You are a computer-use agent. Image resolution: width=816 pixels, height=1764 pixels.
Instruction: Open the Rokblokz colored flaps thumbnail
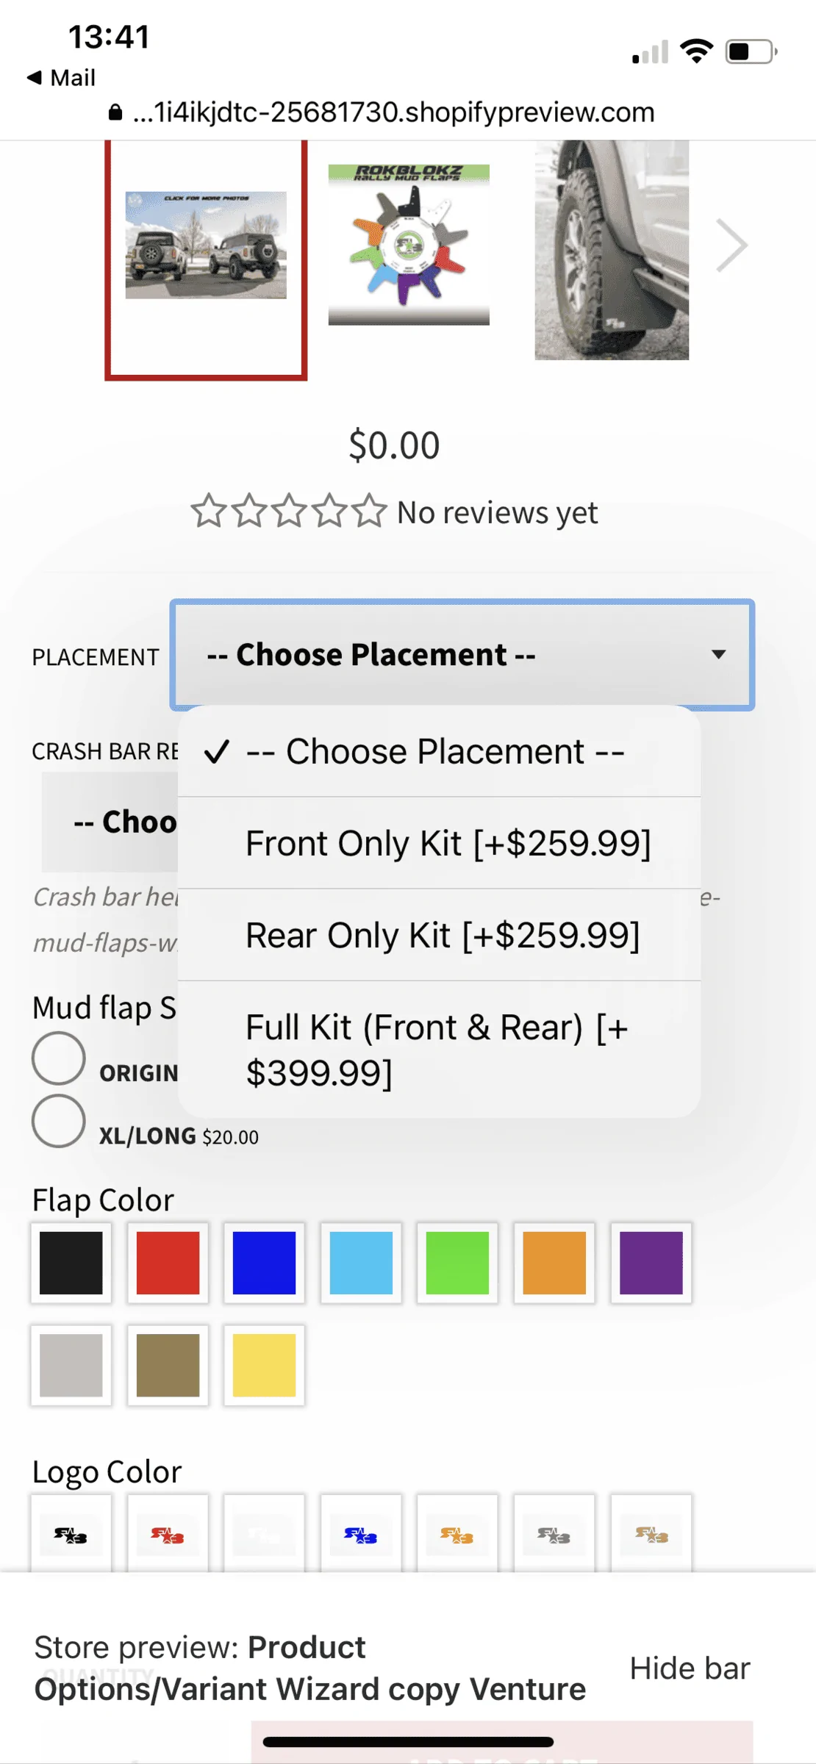[x=409, y=245]
